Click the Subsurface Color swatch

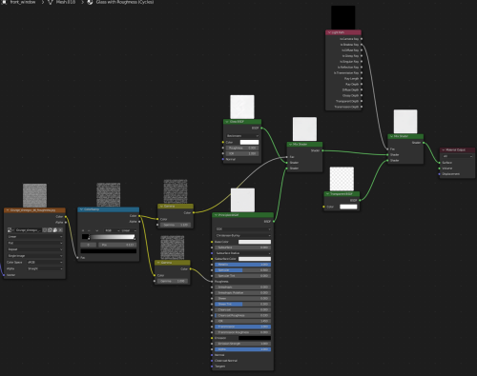click(x=255, y=259)
